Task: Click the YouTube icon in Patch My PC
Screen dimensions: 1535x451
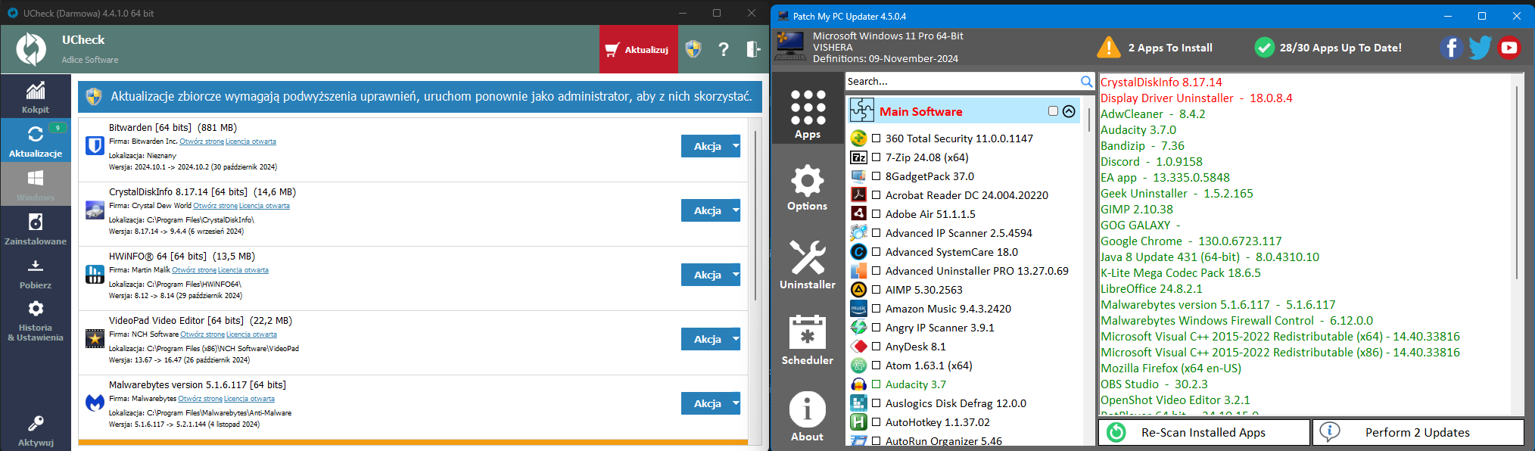Action: click(x=1509, y=48)
